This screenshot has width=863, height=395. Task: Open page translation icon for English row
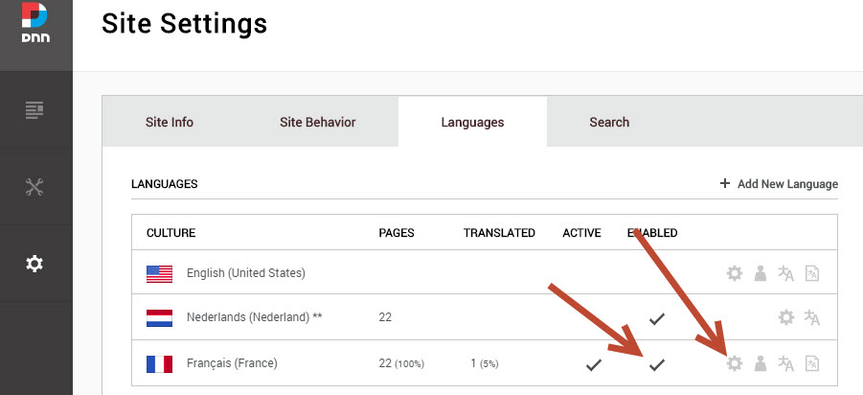[812, 273]
